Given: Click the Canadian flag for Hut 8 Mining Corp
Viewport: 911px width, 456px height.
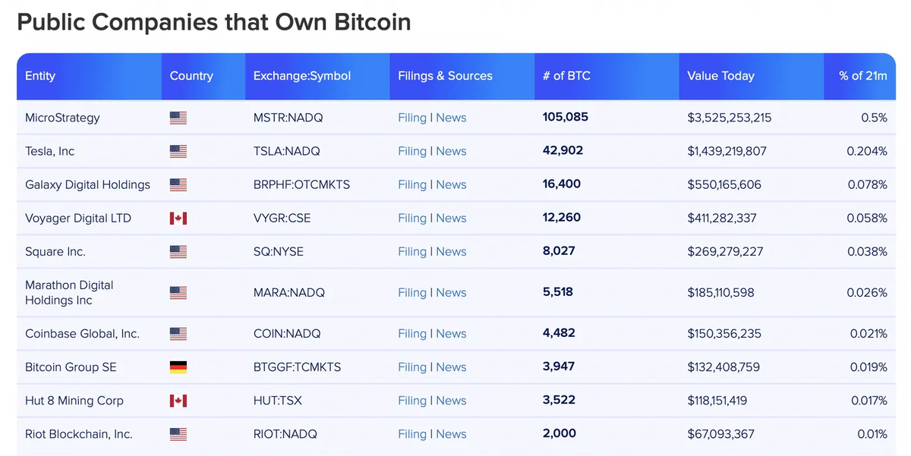Looking at the screenshot, I should point(178,401).
